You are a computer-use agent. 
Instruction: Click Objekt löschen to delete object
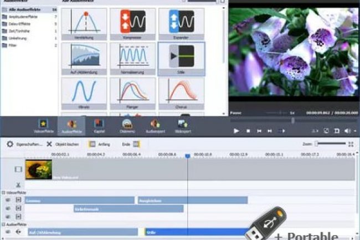click(64, 144)
